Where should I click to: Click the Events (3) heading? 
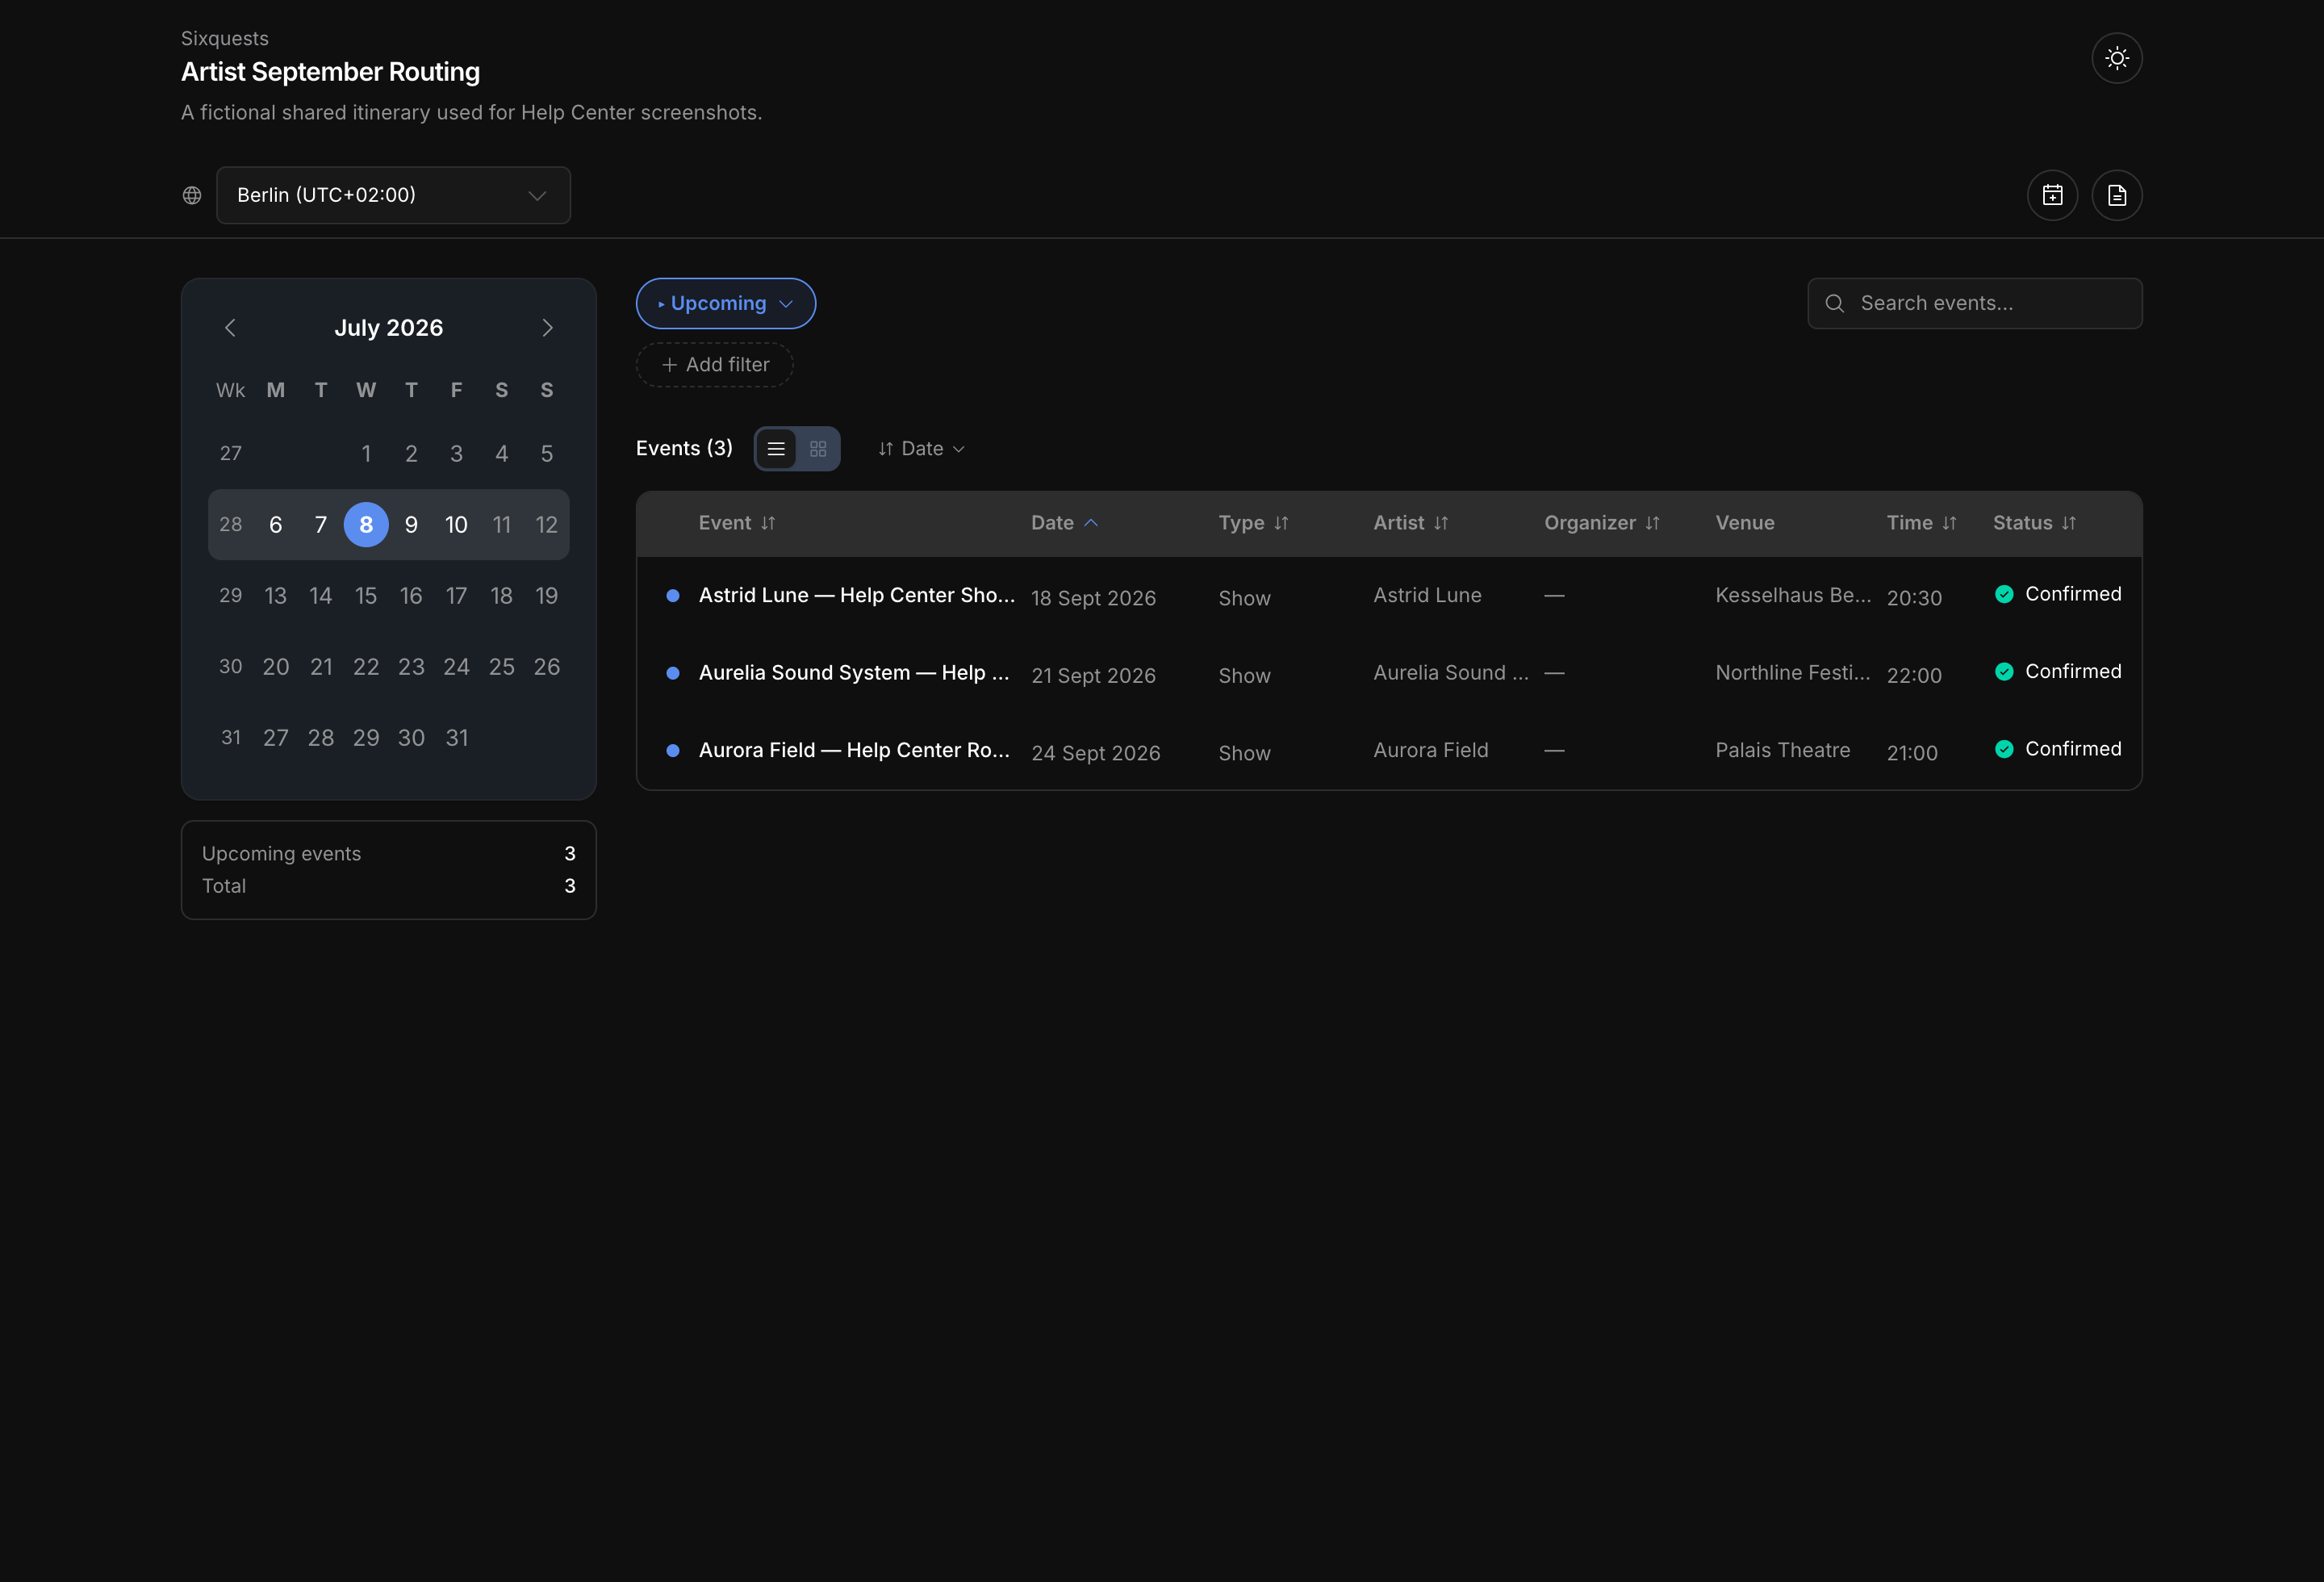click(684, 448)
